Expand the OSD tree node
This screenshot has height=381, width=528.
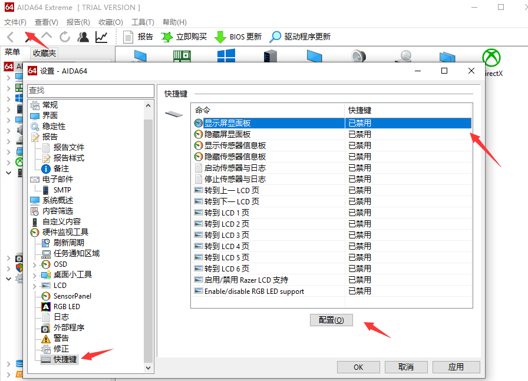tap(35, 264)
